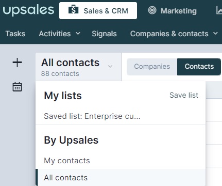Open the calendar icon in left sidebar
The height and width of the screenshot is (186, 222).
pos(17,87)
